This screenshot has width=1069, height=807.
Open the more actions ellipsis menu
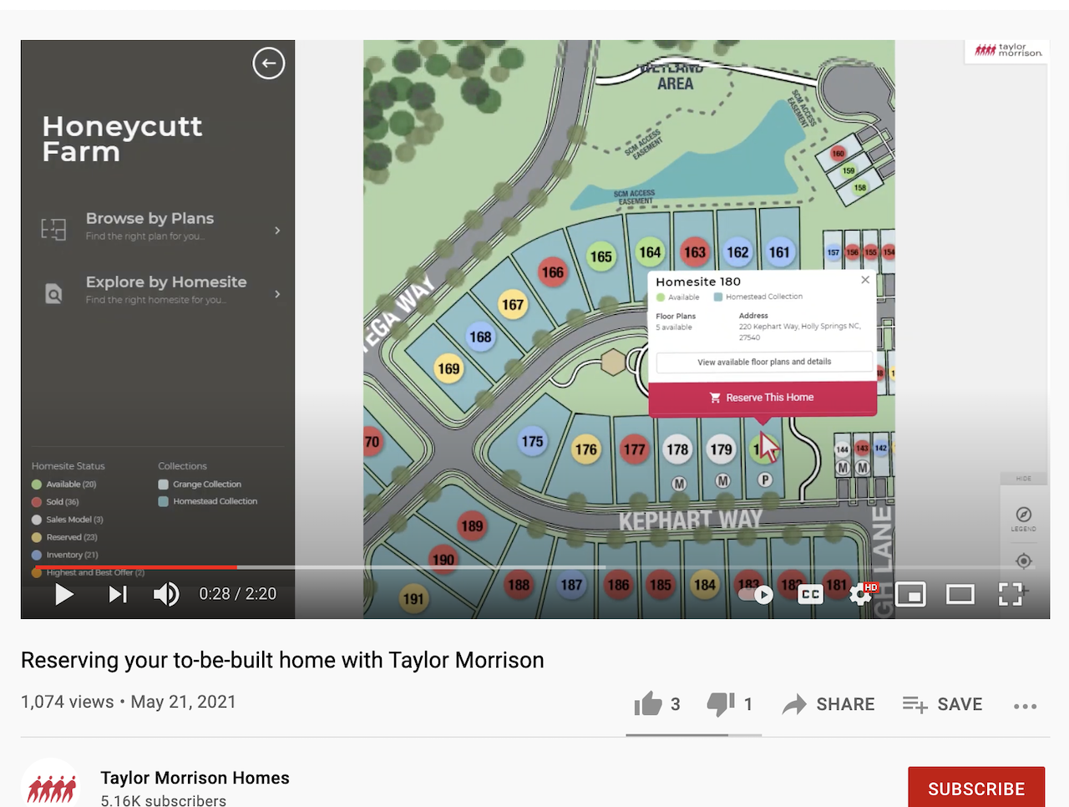point(1025,706)
